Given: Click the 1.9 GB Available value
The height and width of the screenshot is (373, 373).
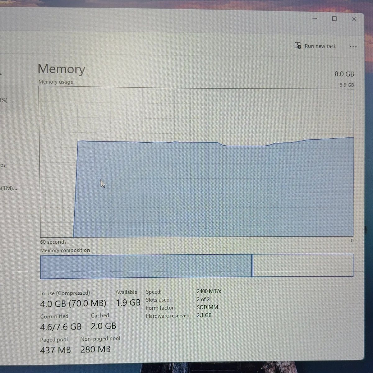Looking at the screenshot, I should [128, 302].
